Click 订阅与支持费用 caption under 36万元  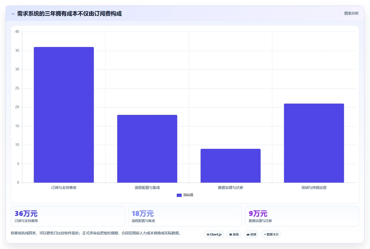[x=26, y=221]
